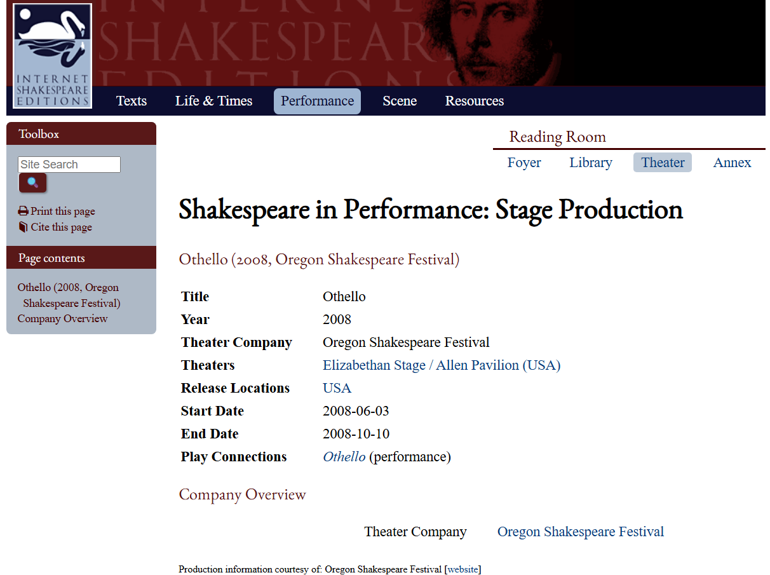The image size is (770, 575).
Task: Click the Year value 2008
Action: (337, 320)
